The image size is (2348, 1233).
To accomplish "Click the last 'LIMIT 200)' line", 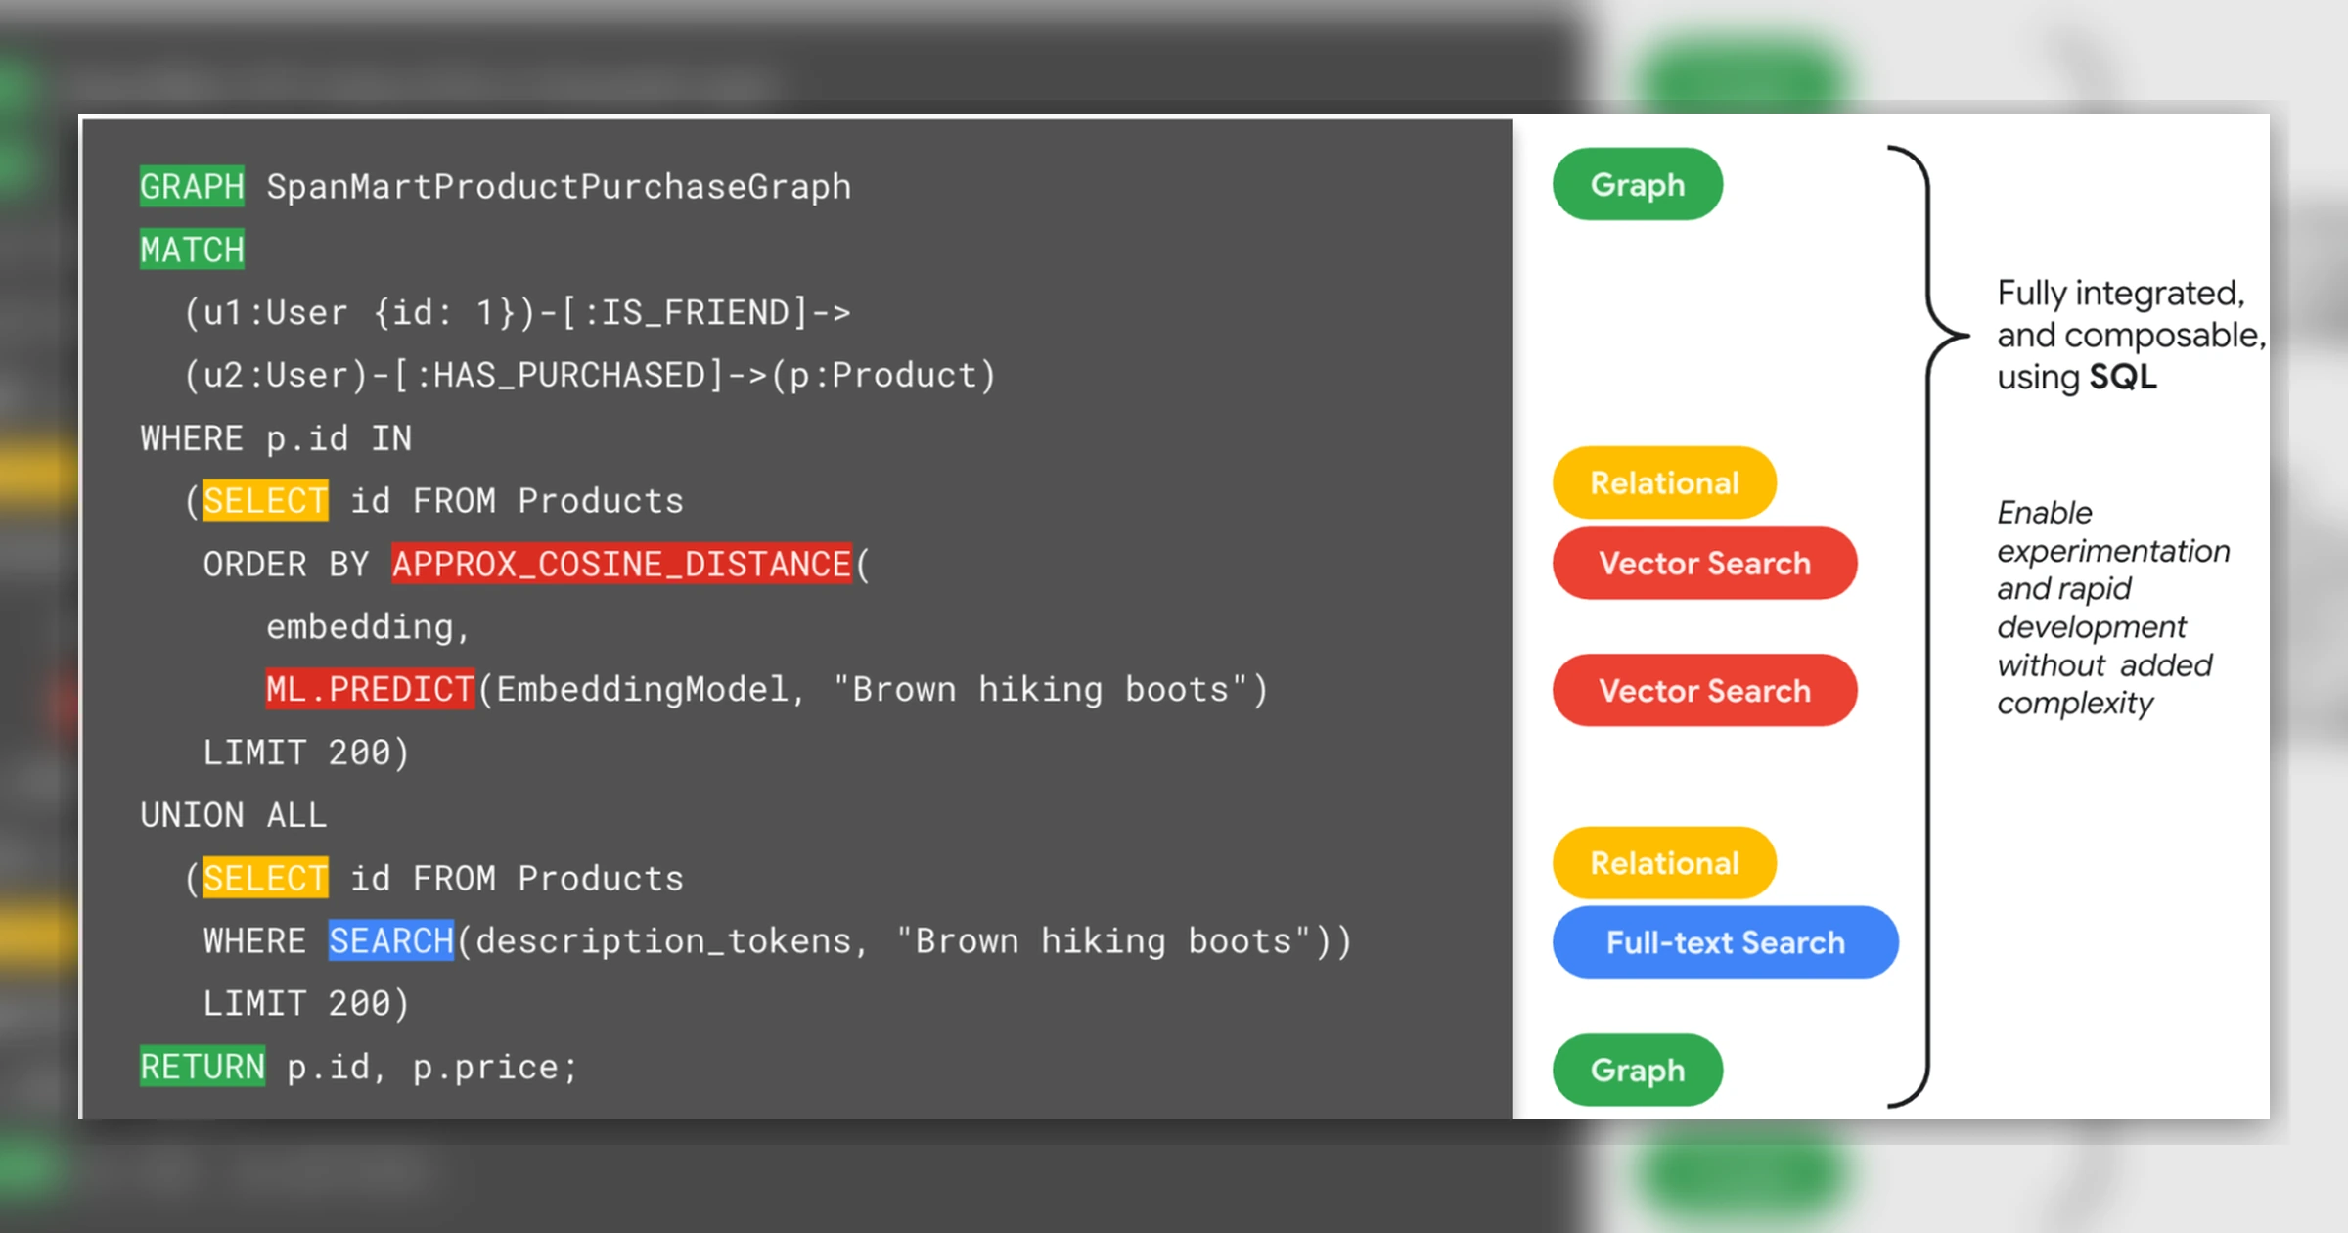I will [x=306, y=1003].
